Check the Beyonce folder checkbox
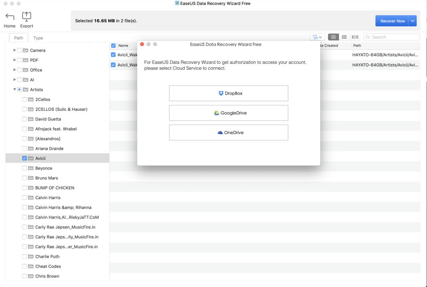 point(24,168)
